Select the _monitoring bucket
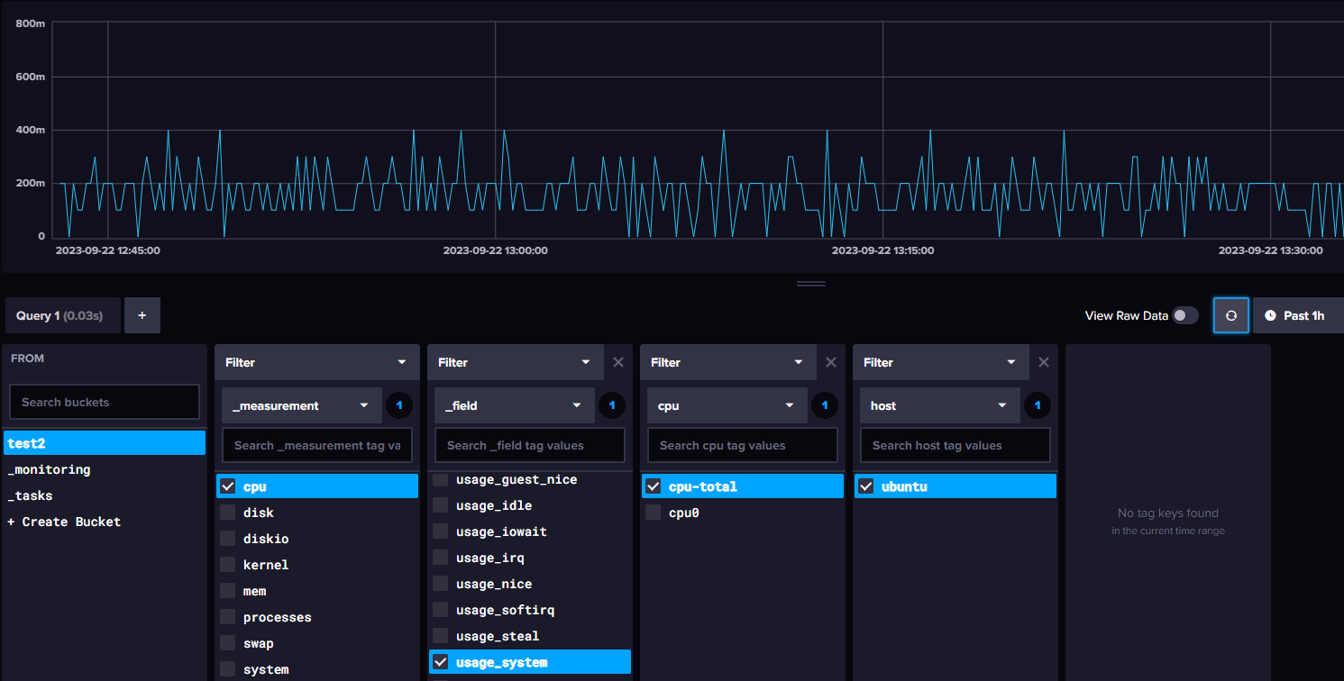 105,469
